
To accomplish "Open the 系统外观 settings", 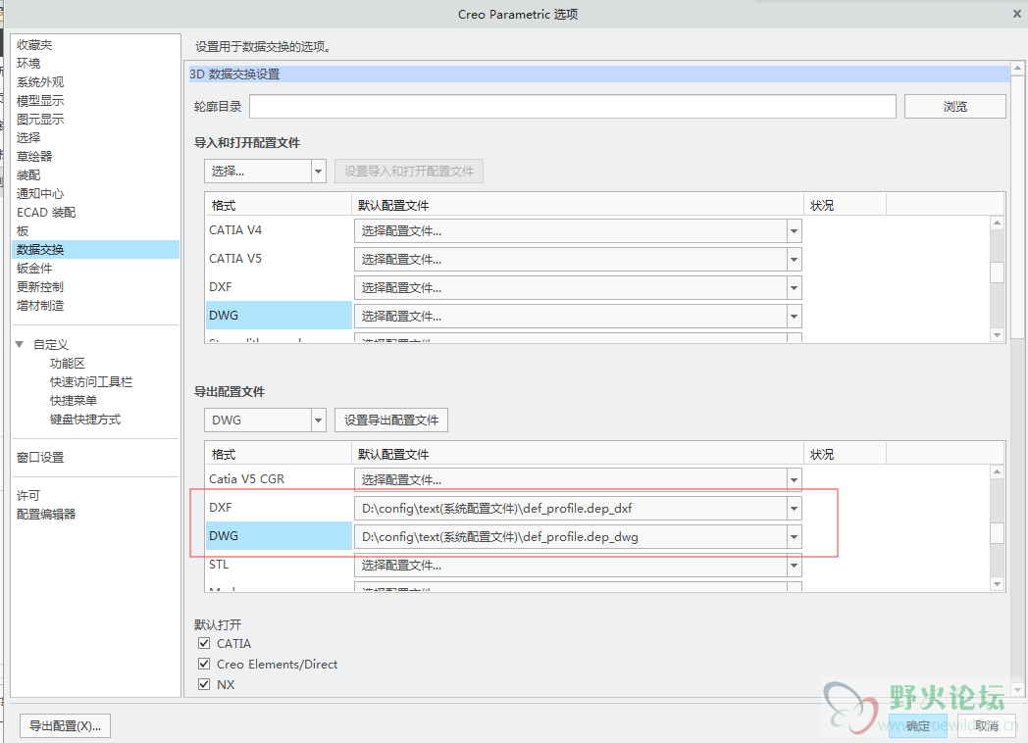I will pyautogui.click(x=40, y=82).
